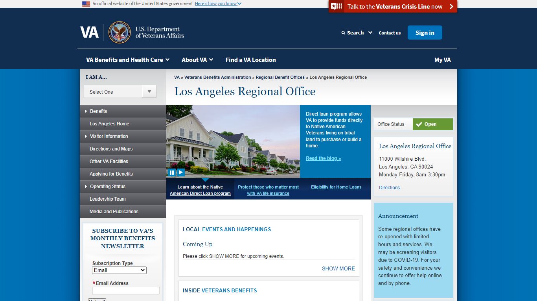Pause the slideshow carousel

coord(171,172)
